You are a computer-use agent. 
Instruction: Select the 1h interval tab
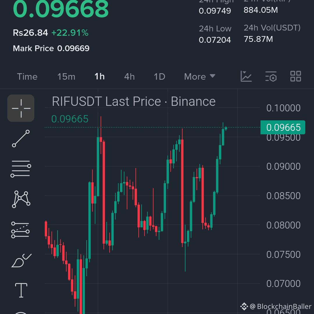[x=99, y=76]
